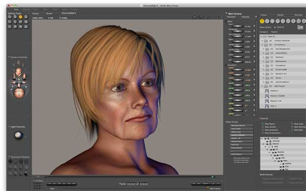Select the Rotate editing tool
Screen dimensions: 306x191
click(10, 17)
